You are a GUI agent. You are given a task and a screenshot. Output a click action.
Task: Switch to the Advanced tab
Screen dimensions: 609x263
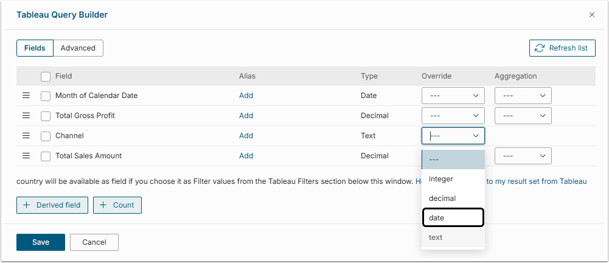click(78, 48)
